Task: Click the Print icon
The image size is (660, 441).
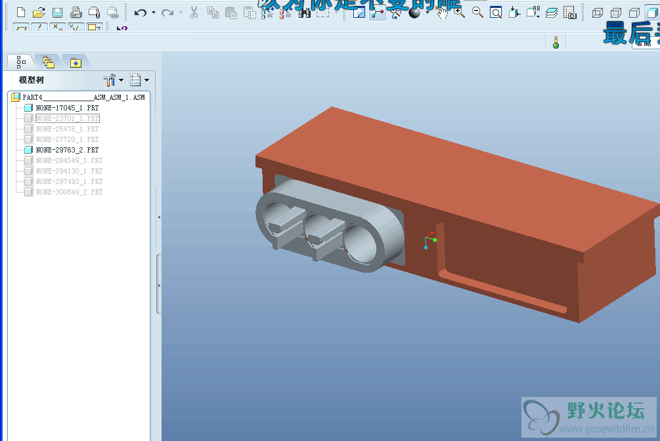Action: point(76,12)
